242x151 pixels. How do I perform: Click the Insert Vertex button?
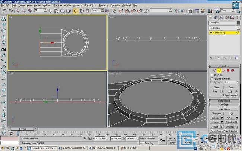pos(224,109)
